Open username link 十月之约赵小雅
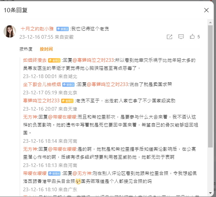Viewport: 216px width, 197px height. pyautogui.click(x=37, y=29)
